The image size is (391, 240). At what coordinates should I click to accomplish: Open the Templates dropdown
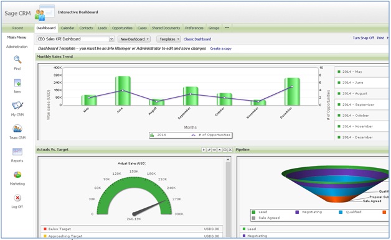[x=169, y=39]
